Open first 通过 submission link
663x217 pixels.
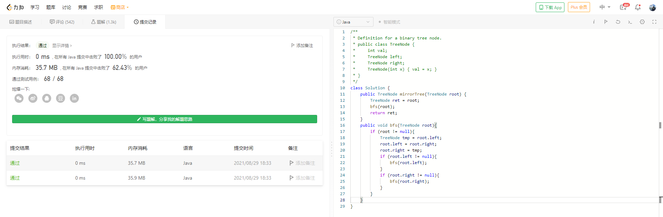pos(15,163)
